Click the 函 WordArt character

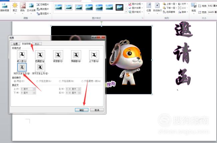(183, 77)
